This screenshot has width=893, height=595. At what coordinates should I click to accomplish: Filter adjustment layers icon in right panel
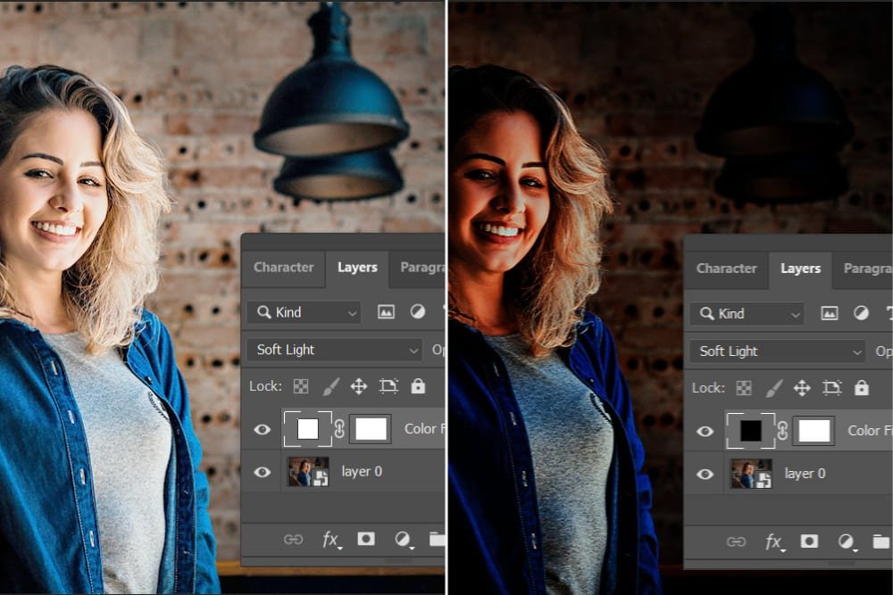point(861,313)
